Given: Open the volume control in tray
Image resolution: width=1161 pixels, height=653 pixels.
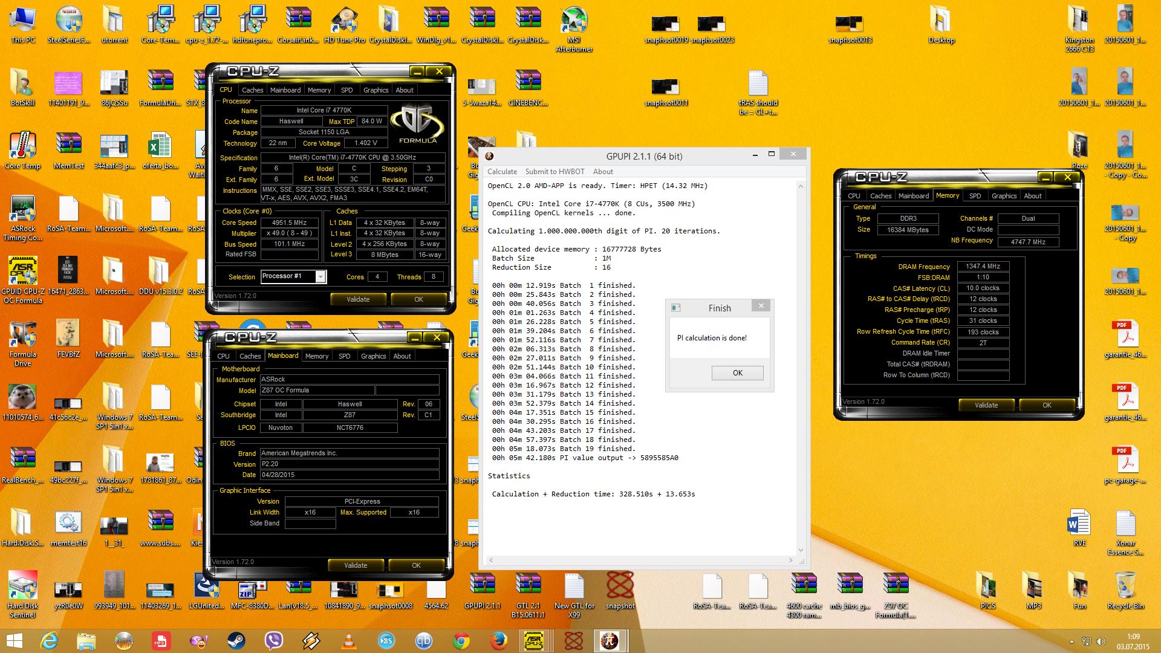Looking at the screenshot, I should tap(1101, 642).
